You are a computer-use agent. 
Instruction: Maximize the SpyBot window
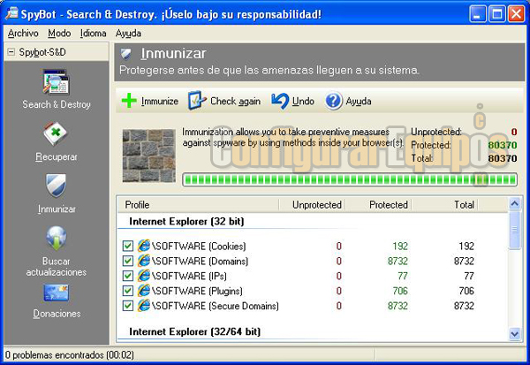coord(496,14)
